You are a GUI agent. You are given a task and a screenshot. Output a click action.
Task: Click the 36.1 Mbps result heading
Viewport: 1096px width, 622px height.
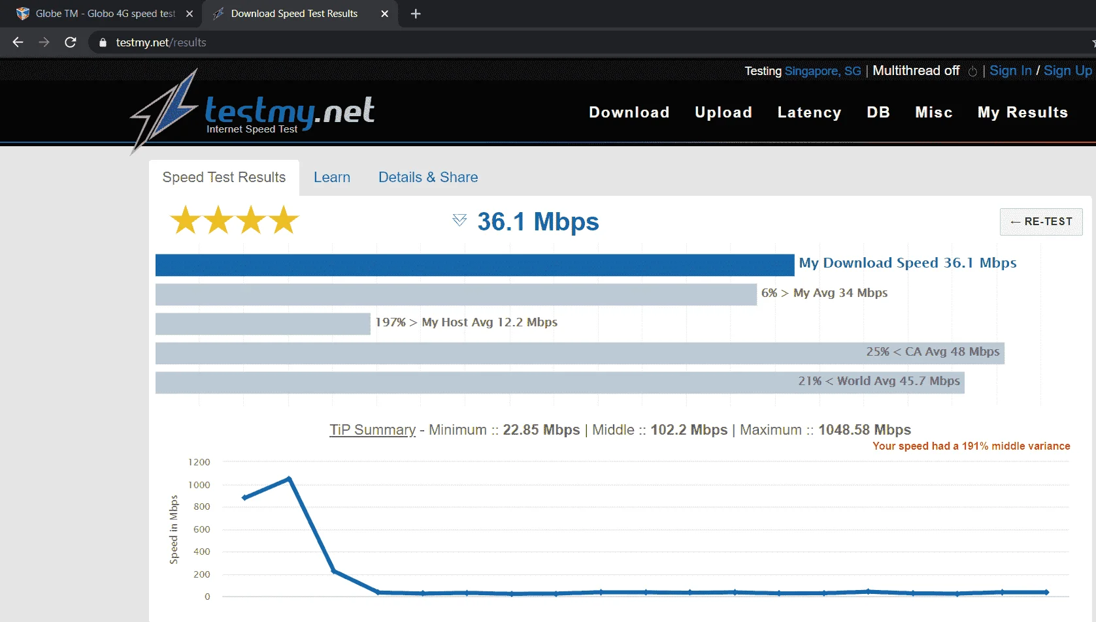(x=538, y=222)
